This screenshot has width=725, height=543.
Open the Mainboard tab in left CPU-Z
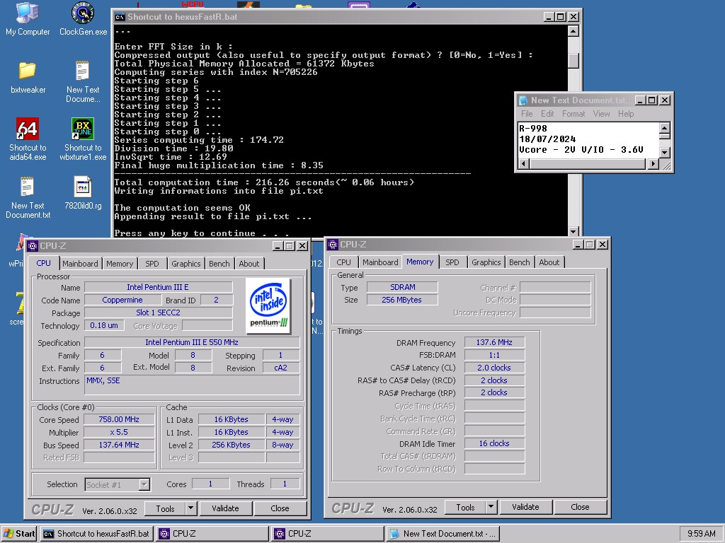(81, 264)
